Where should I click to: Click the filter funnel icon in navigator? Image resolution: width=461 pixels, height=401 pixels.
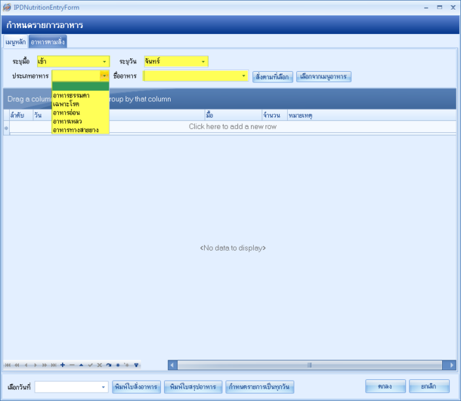pyautogui.click(x=136, y=365)
